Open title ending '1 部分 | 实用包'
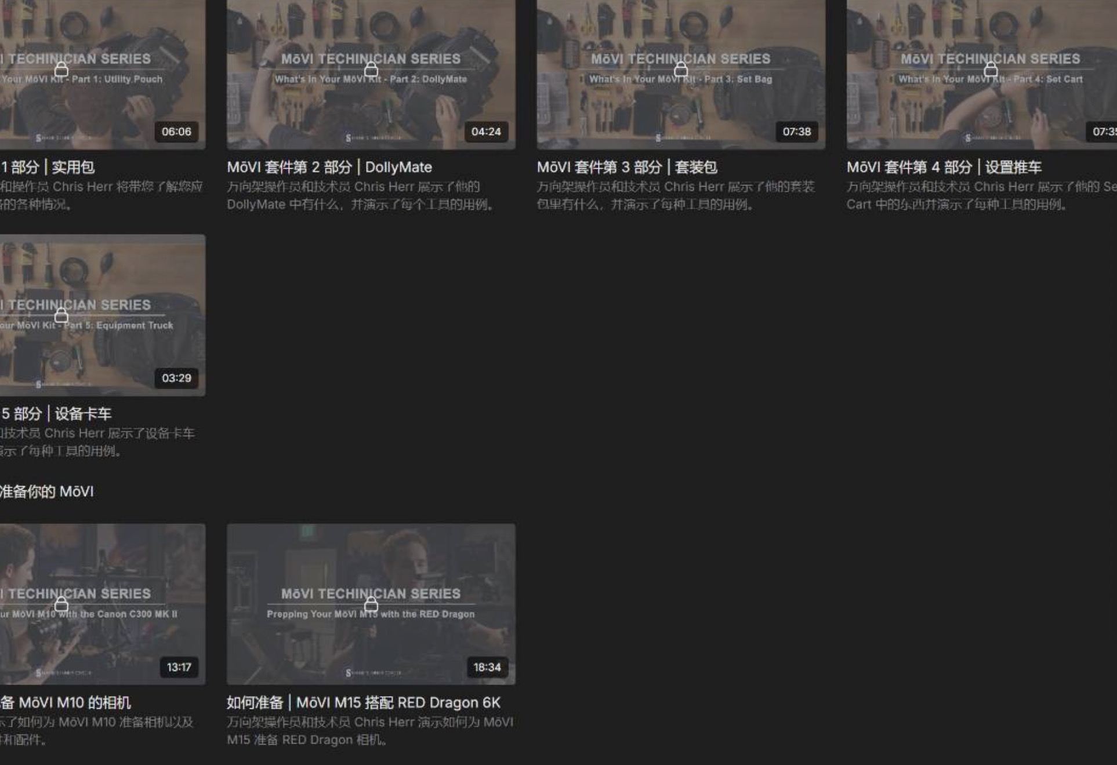Screen dimensions: 1117x765 pyautogui.click(x=48, y=167)
